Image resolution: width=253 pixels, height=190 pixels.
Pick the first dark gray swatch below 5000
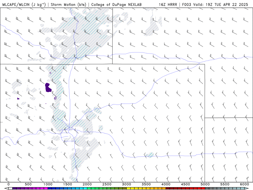pos(207,188)
